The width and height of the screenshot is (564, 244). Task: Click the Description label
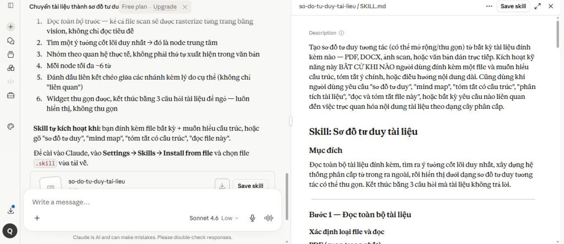tap(322, 33)
